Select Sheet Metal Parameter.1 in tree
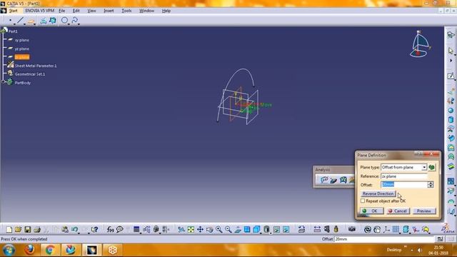Screen dimensions: 457x257 tap(36, 66)
